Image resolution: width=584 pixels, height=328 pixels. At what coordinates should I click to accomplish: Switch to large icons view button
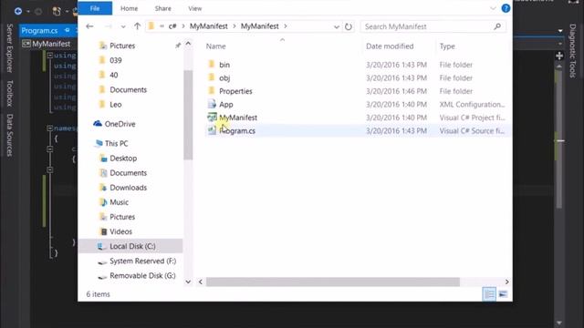503,294
